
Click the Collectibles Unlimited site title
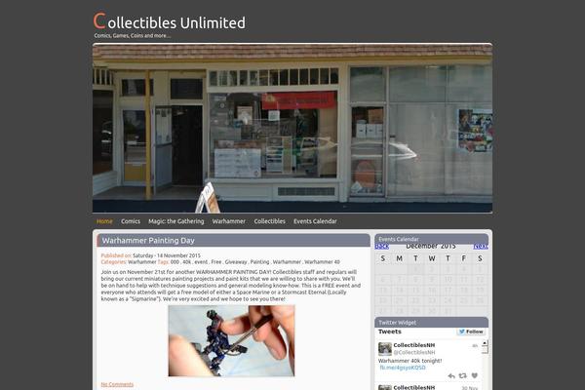(170, 21)
